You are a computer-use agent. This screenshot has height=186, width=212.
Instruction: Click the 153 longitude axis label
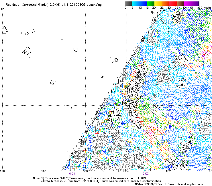(44, 171)
